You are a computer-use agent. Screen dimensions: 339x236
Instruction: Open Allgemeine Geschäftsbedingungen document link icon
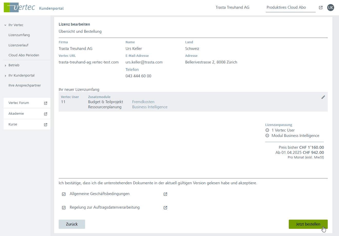pyautogui.click(x=165, y=194)
